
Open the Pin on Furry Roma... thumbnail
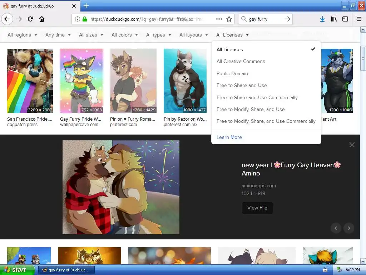tap(133, 81)
